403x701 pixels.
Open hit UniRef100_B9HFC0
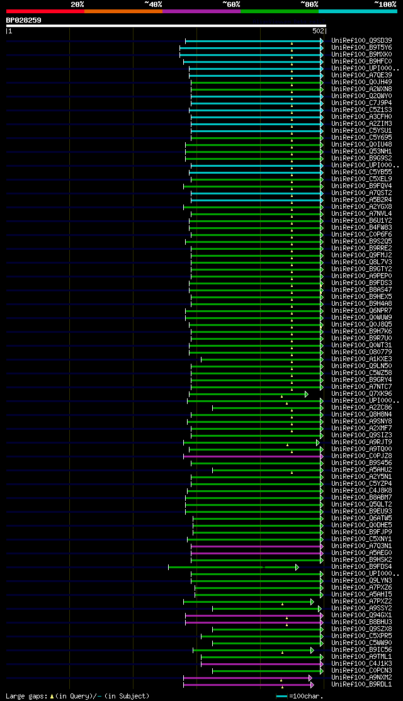[x=361, y=61]
